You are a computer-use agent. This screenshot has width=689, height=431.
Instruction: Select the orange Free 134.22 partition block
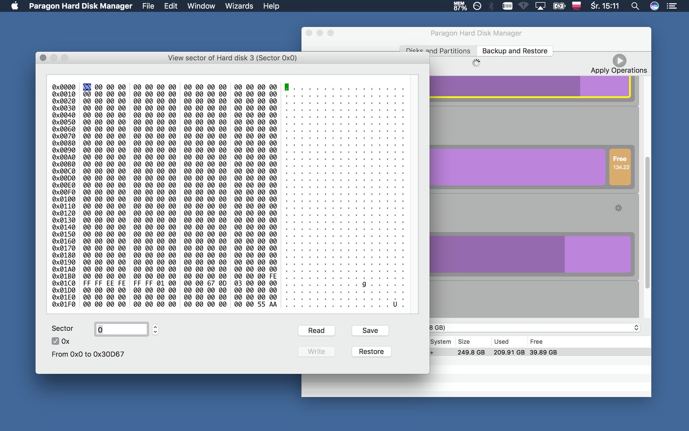[x=620, y=167]
